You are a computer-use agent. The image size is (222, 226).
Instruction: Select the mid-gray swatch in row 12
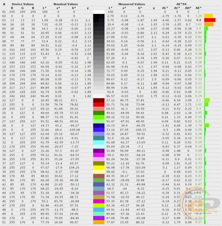99,58
